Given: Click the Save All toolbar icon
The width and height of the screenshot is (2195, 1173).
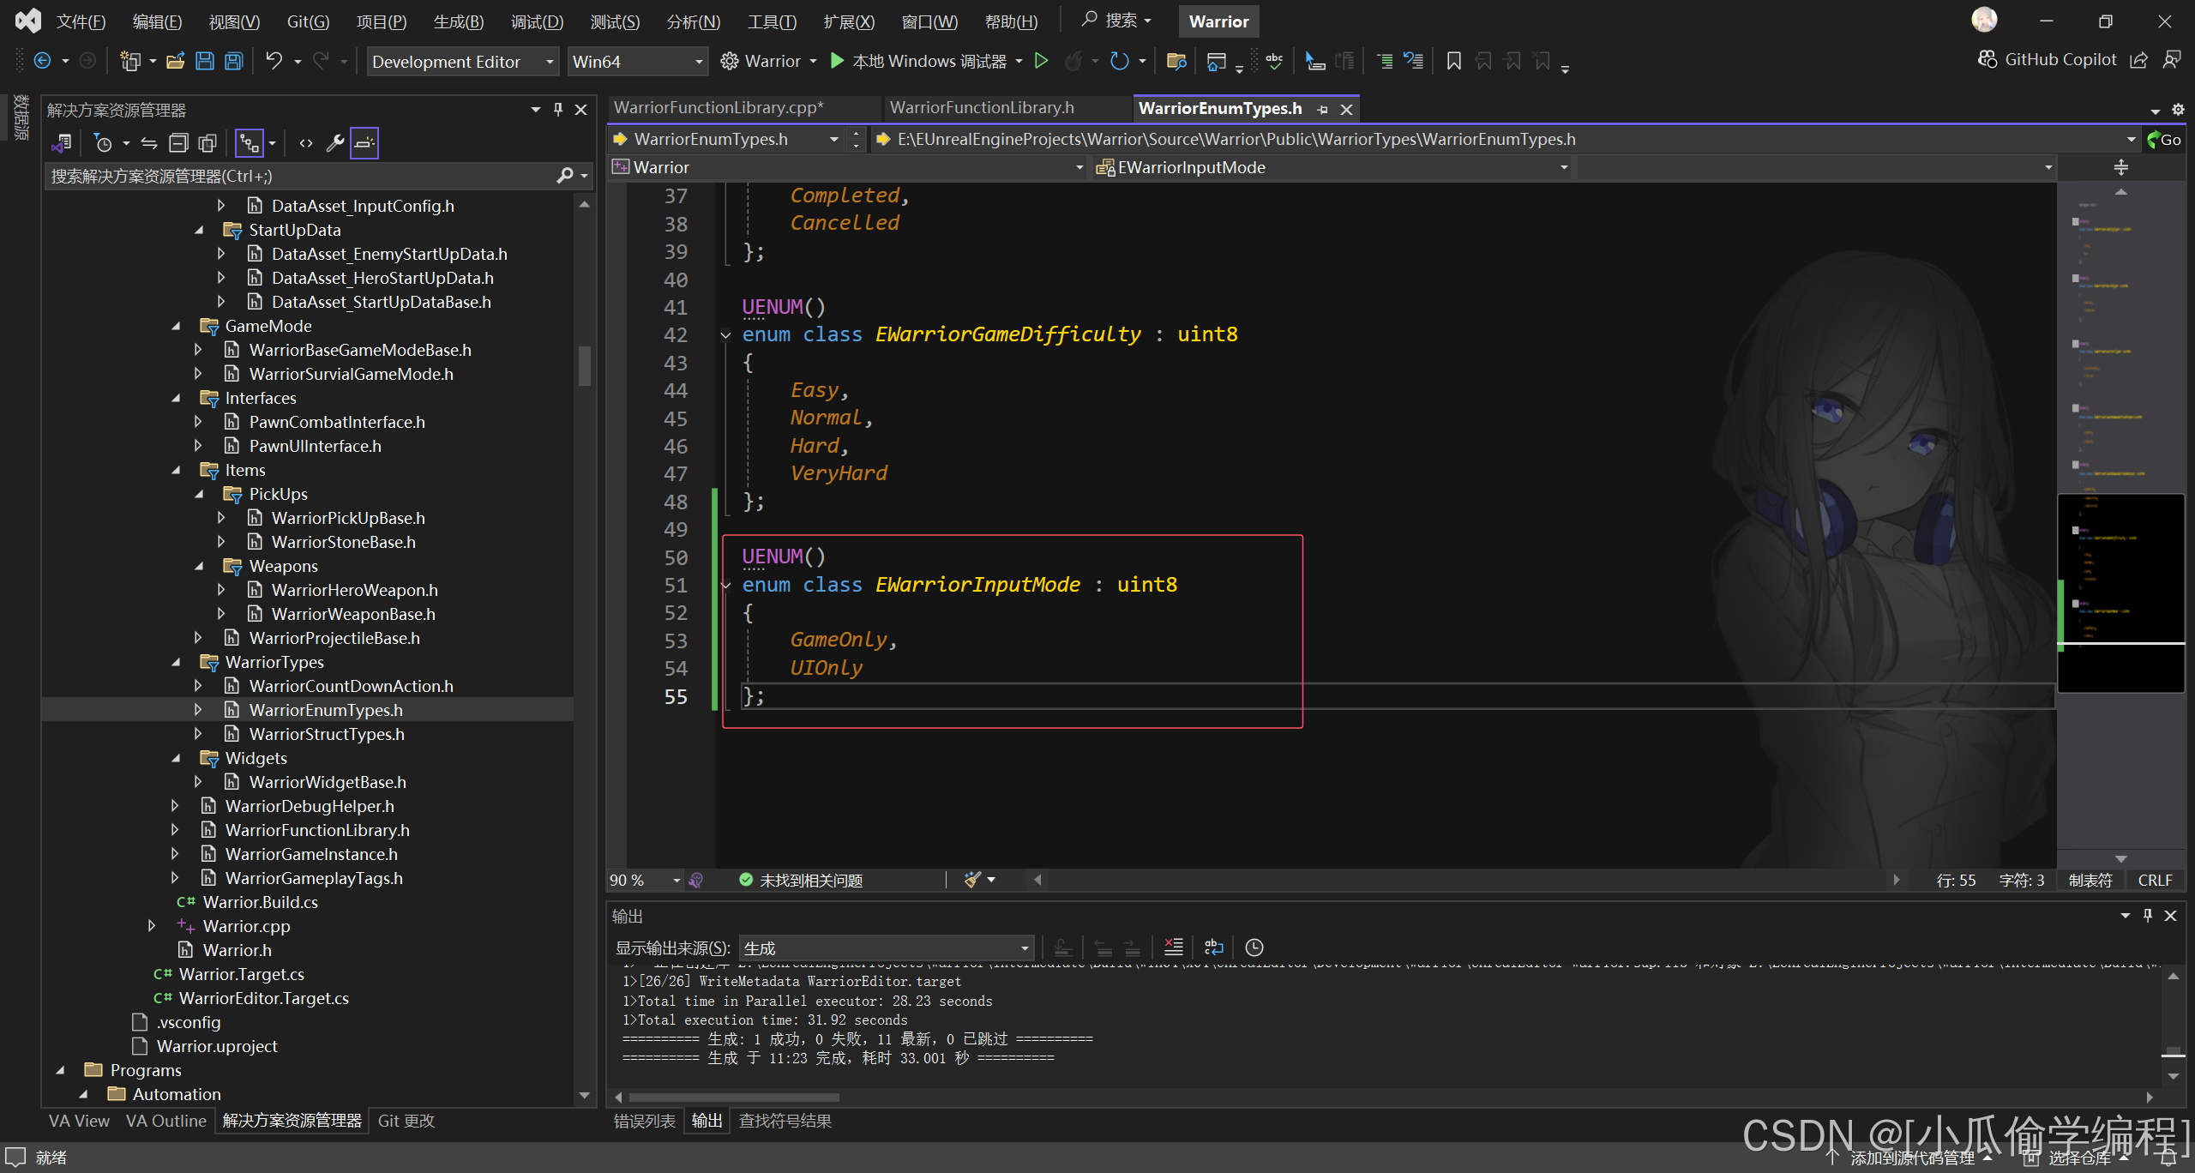Looking at the screenshot, I should 233,61.
